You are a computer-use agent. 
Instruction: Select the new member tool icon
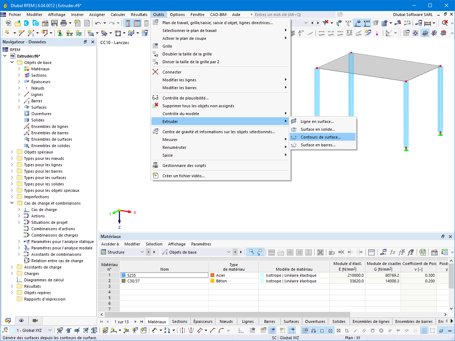point(31,33)
